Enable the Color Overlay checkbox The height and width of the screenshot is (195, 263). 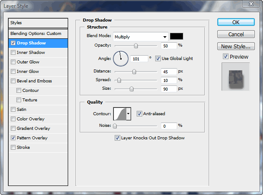(x=13, y=119)
